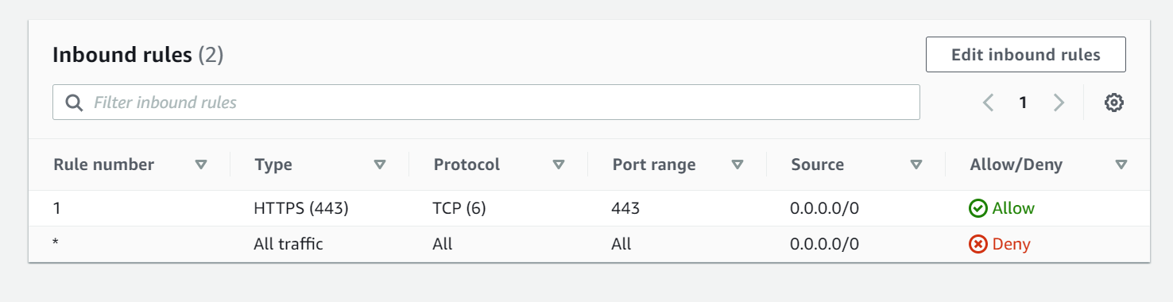The image size is (1173, 302).
Task: Sort by Type column arrow
Action: (x=380, y=165)
